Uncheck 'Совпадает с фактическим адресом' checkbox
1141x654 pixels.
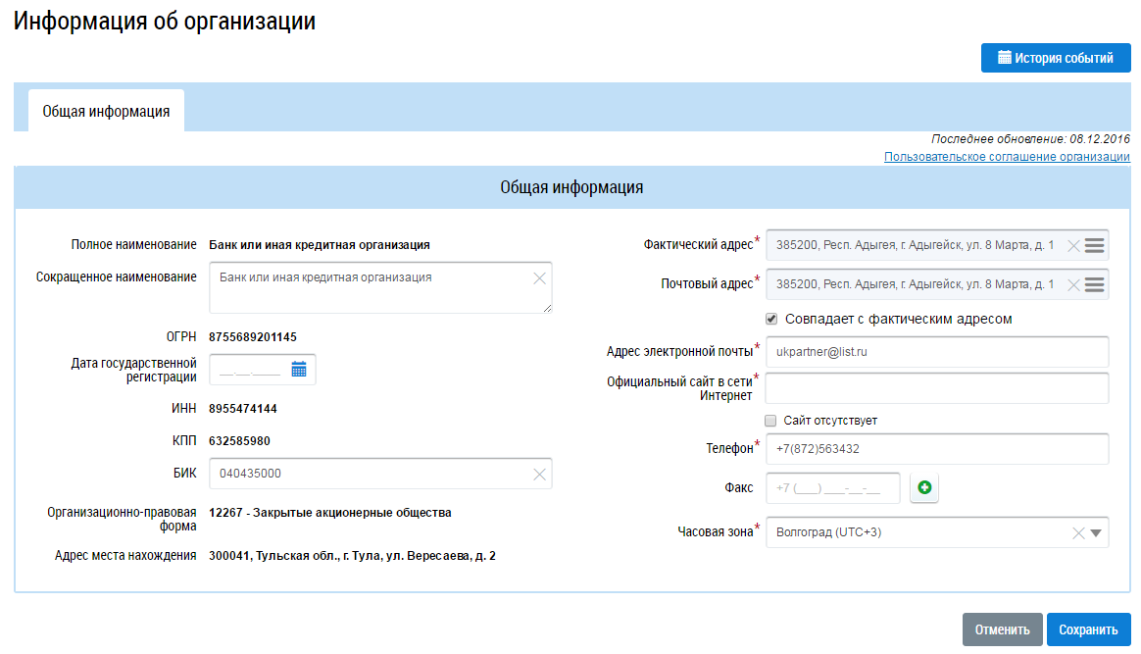(771, 319)
